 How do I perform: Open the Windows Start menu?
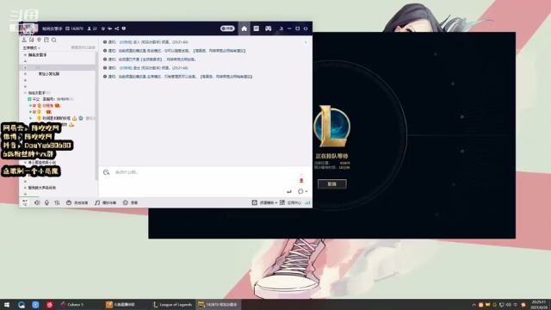tap(7, 304)
